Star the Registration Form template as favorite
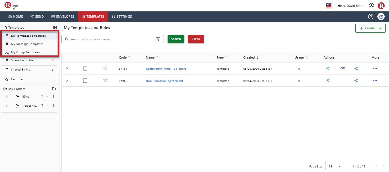The image size is (389, 172). pos(105,68)
